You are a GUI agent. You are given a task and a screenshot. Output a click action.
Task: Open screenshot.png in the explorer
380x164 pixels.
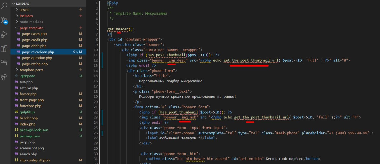click(x=48, y=148)
